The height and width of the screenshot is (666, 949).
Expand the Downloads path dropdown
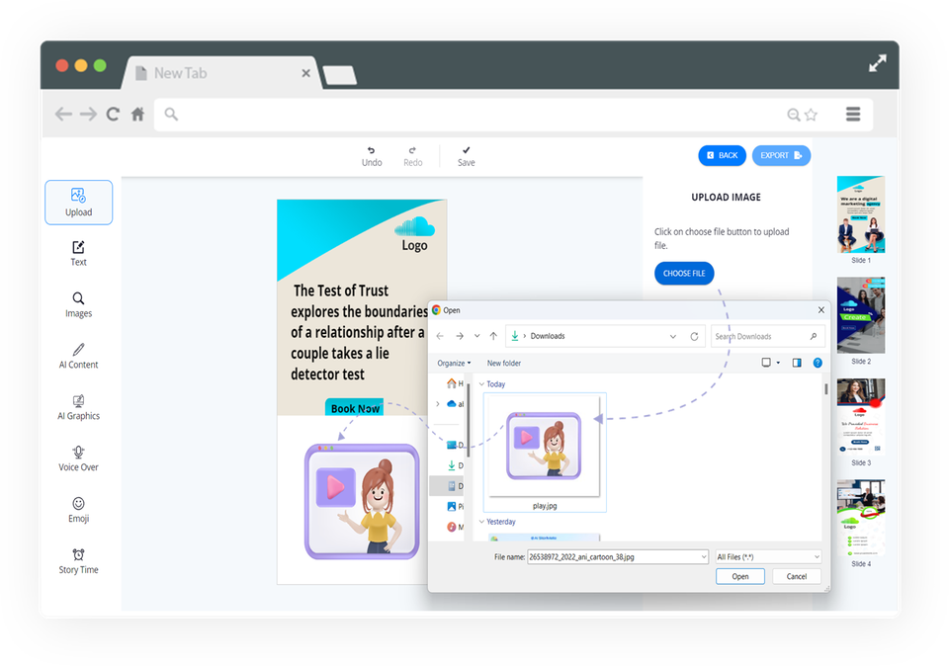click(x=673, y=336)
